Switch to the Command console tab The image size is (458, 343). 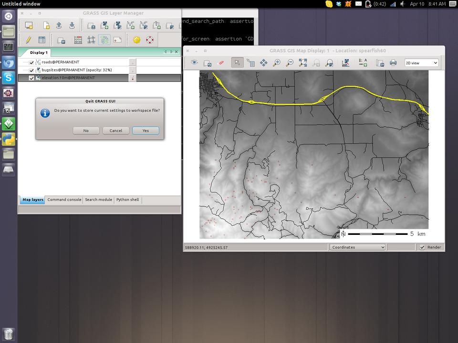point(64,200)
